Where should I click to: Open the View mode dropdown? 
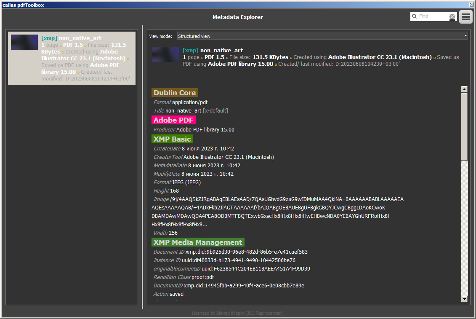(x=322, y=36)
